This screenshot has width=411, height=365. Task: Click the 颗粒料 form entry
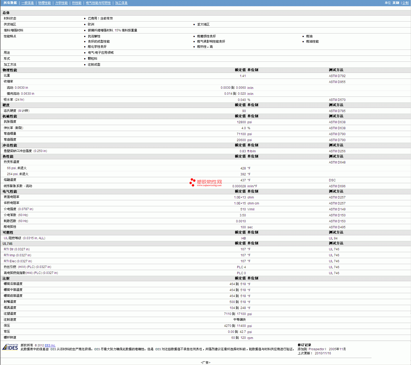92,59
